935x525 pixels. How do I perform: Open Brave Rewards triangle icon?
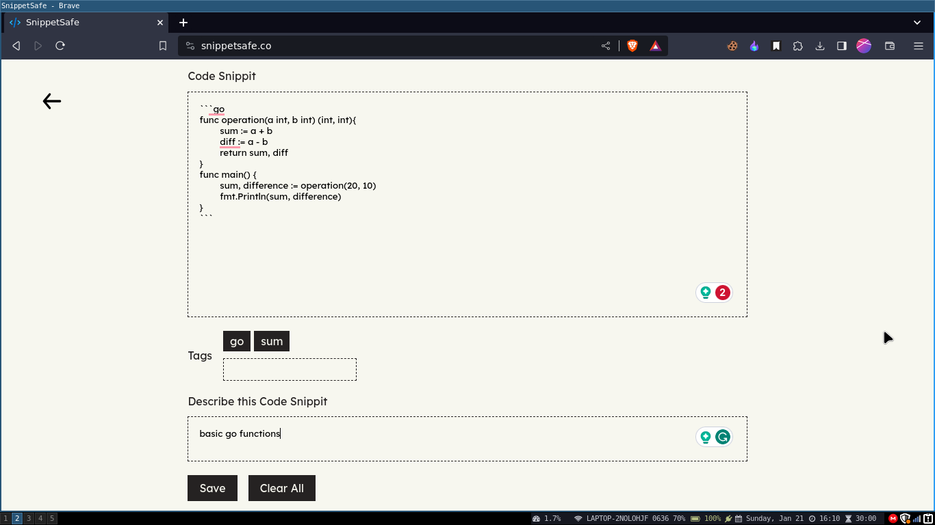656,46
